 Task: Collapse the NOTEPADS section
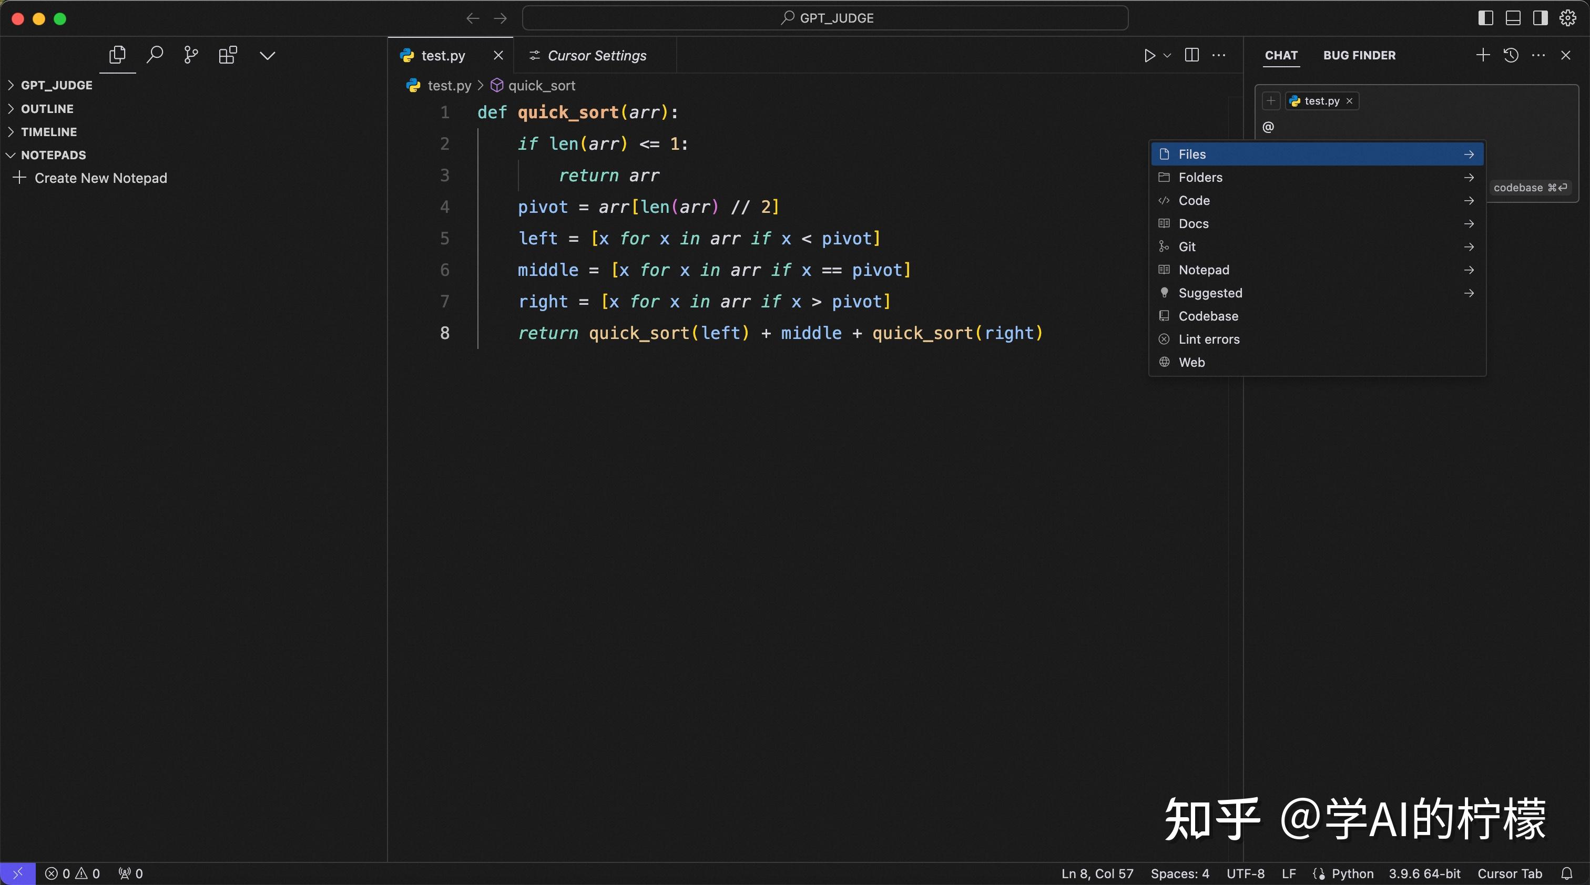53,155
